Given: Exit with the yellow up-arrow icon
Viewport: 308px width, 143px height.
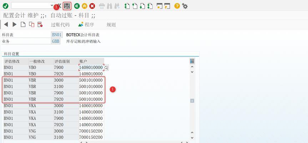Looking at the screenshot, I should [x=85, y=6].
